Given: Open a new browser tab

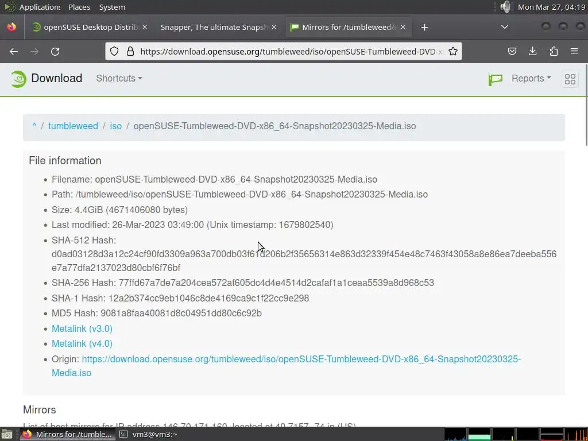Looking at the screenshot, I should click(424, 28).
